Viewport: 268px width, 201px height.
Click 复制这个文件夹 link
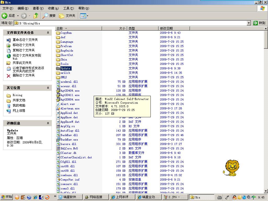pyautogui.click(x=24, y=50)
